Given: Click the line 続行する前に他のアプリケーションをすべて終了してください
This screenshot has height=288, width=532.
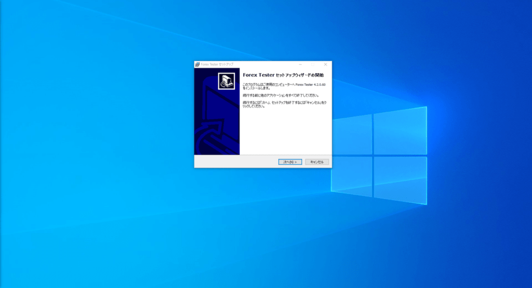Looking at the screenshot, I should click(281, 96).
